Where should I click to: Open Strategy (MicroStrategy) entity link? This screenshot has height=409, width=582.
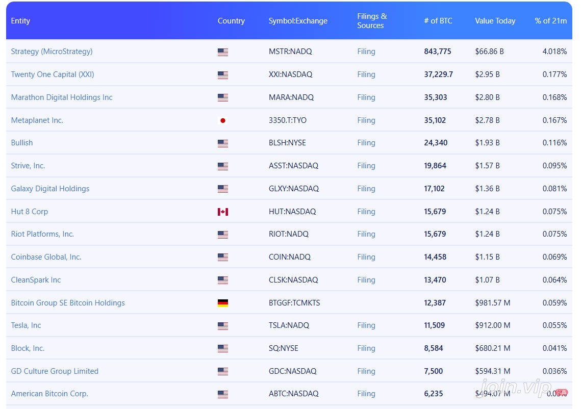click(x=52, y=51)
